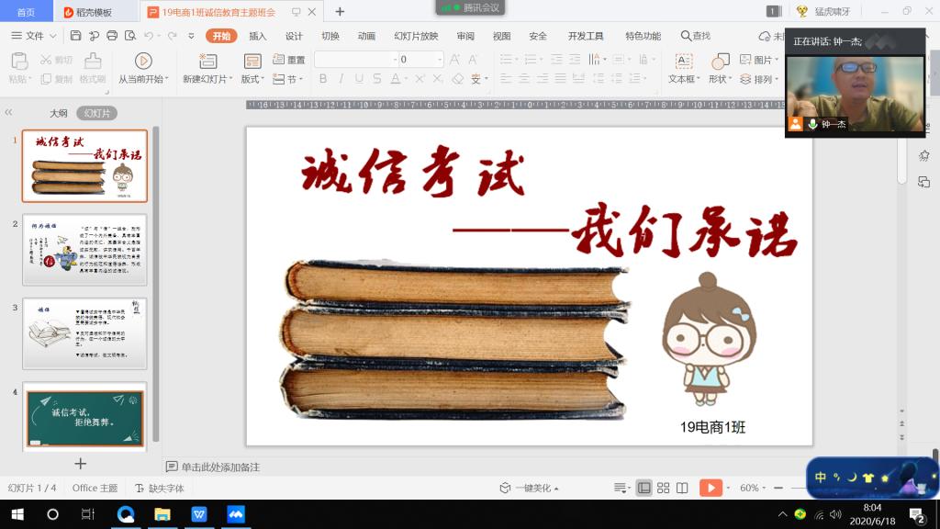Expand the Layout (版式) dropdown
This screenshot has width=940, height=529.
pyautogui.click(x=252, y=79)
